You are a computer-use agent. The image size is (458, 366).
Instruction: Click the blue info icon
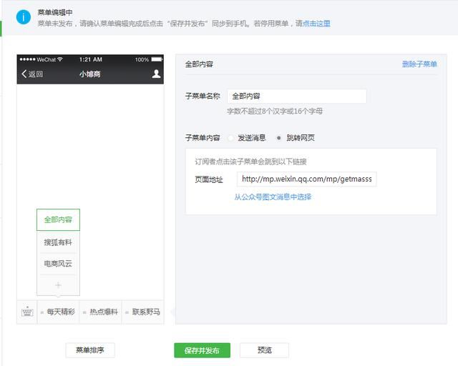click(x=24, y=17)
